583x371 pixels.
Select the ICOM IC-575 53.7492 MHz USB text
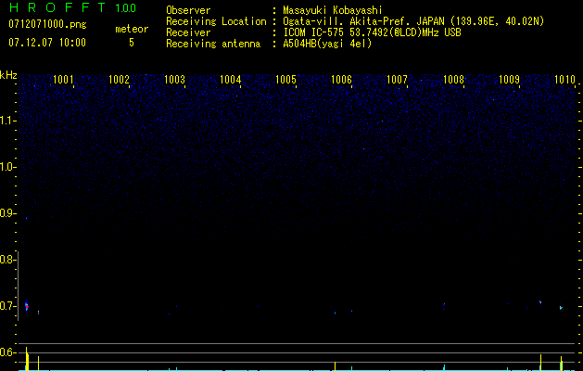point(372,32)
